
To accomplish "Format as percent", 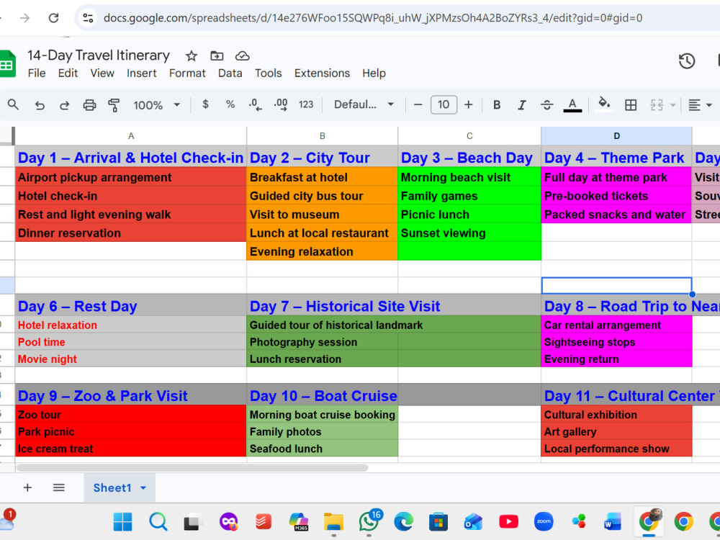I will click(230, 104).
